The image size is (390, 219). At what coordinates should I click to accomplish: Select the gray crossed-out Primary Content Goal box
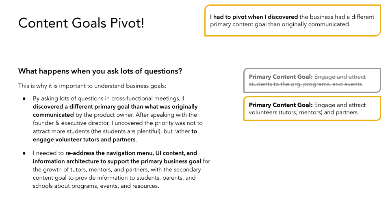[x=312, y=80]
